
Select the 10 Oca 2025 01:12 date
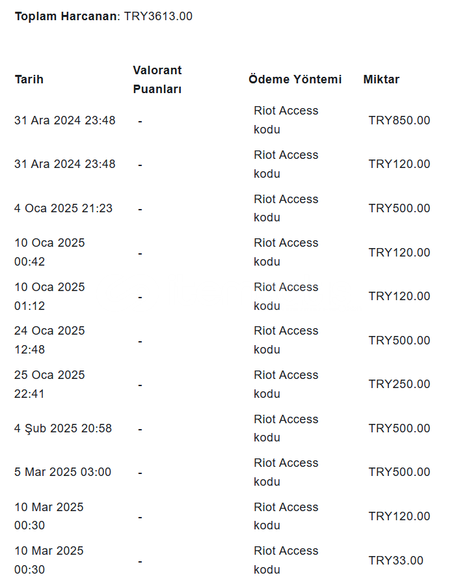[49, 296]
